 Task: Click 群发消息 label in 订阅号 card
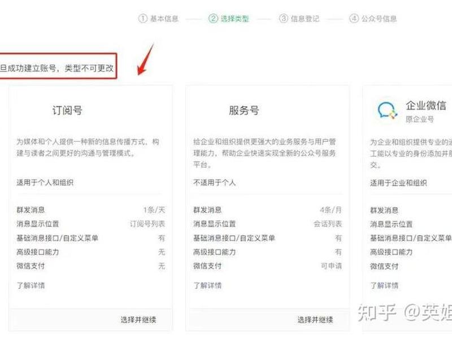[x=31, y=210]
